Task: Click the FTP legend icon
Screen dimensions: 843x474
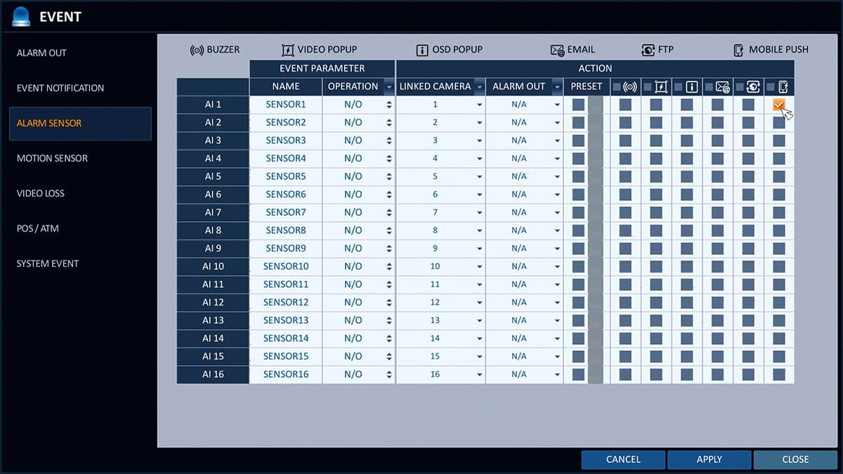Action: coord(648,50)
